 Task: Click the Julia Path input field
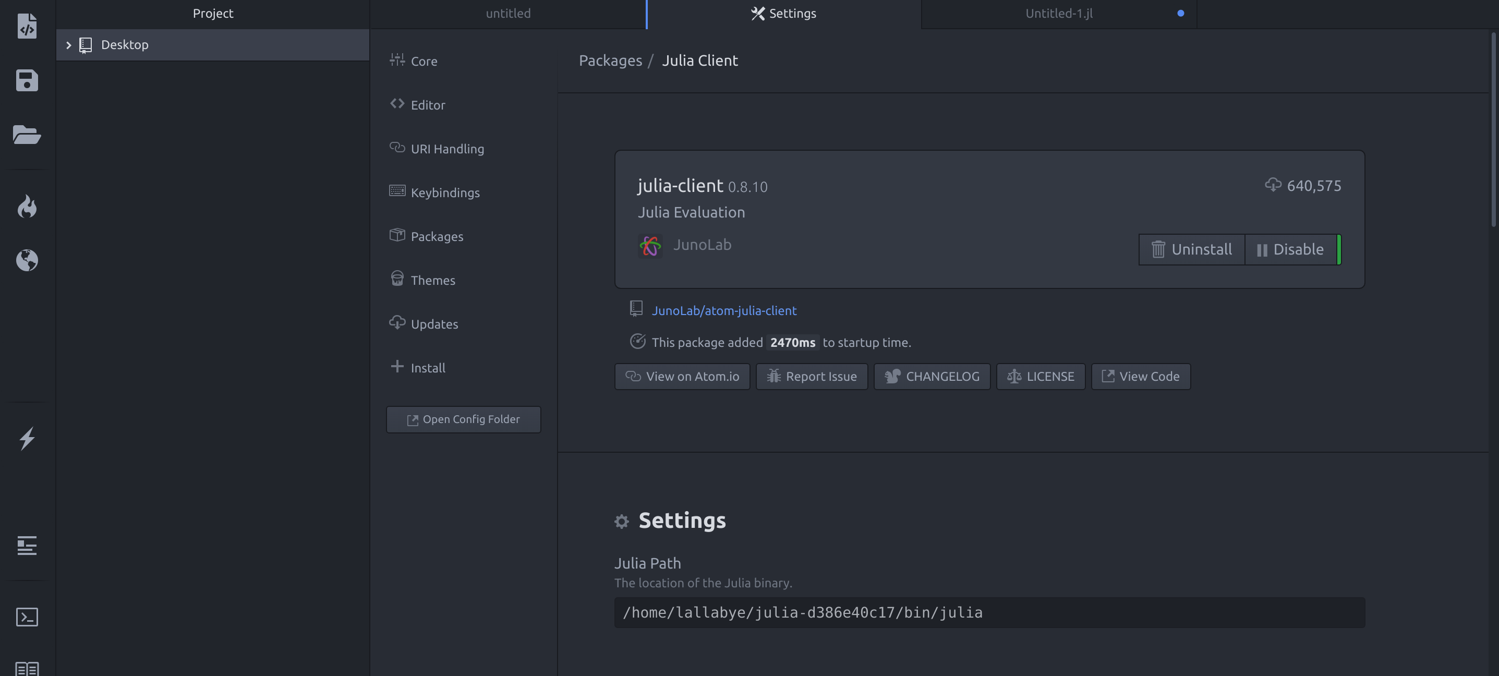[989, 612]
